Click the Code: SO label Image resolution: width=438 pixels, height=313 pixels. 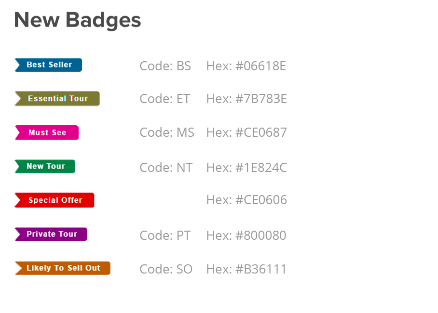pos(166,269)
